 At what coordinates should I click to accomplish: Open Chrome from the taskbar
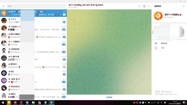pos(39,103)
